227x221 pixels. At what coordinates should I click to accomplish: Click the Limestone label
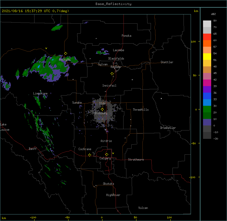[x=40, y=93]
